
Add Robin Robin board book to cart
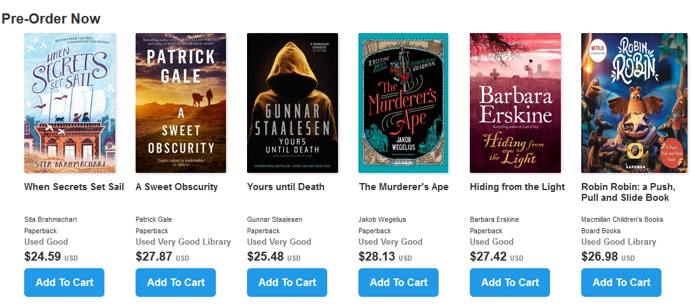621,283
